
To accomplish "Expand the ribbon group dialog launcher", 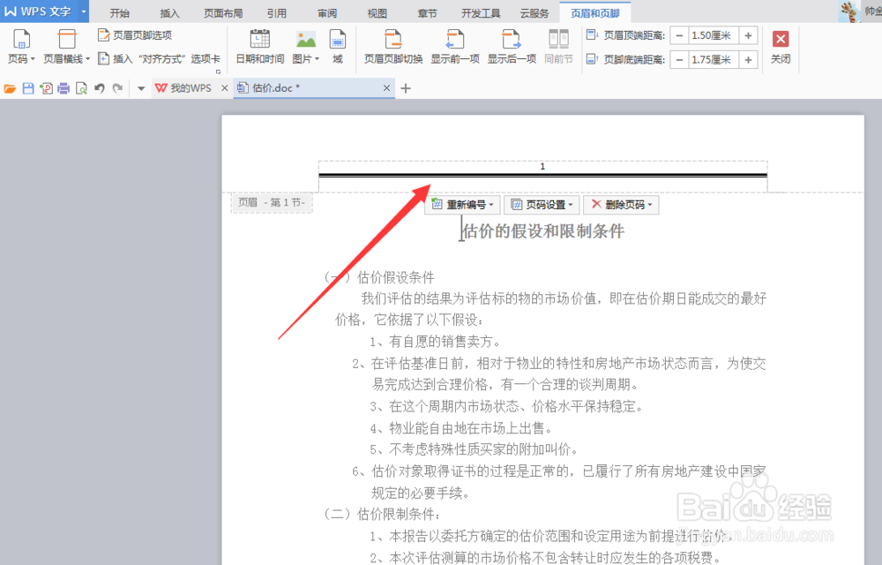I will [x=218, y=72].
